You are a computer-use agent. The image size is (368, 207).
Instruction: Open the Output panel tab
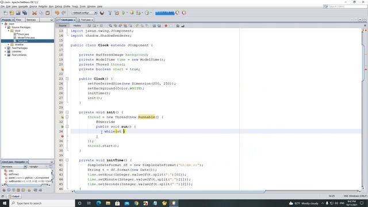pos(14,196)
